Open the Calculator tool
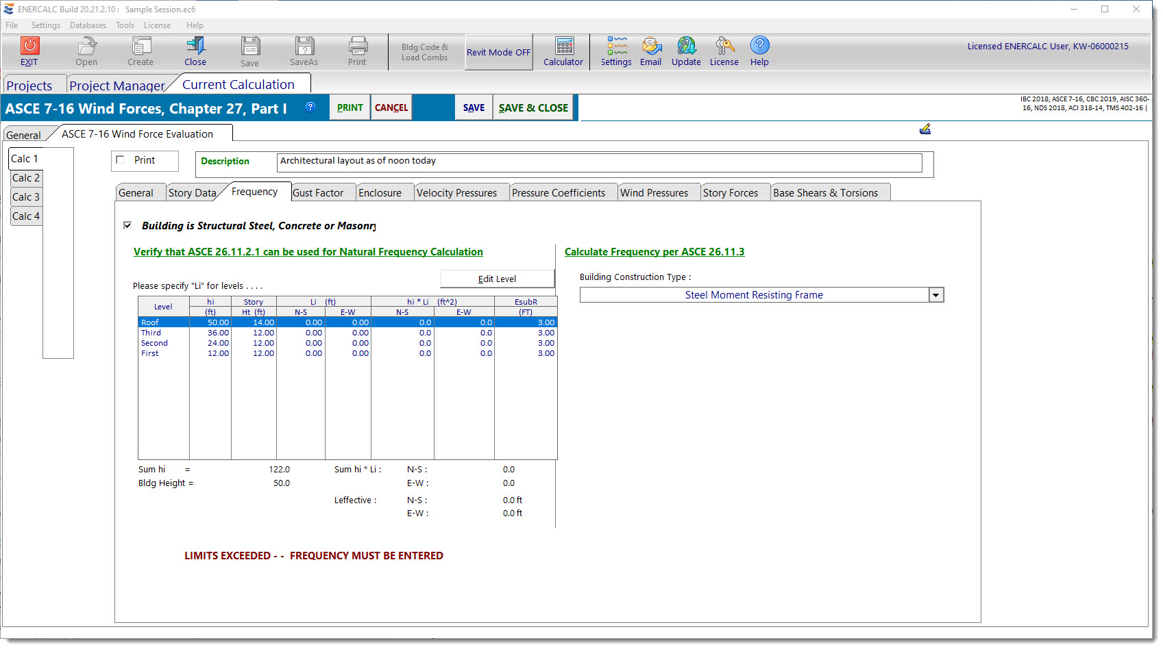The image size is (1163, 649). pyautogui.click(x=563, y=47)
